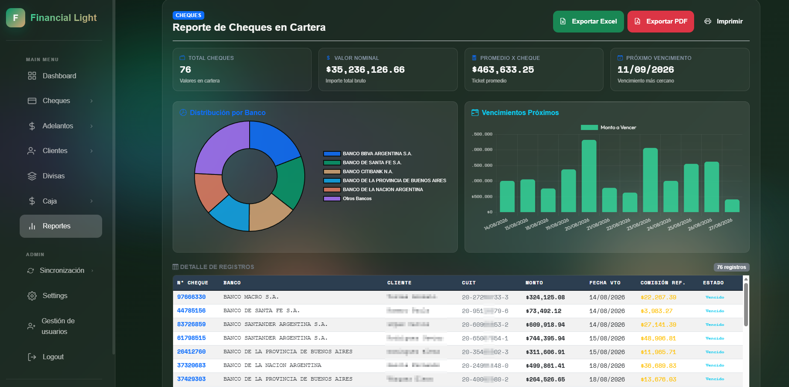Expand the Cheques submenu chevron
This screenshot has width=789, height=387.
tap(91, 101)
